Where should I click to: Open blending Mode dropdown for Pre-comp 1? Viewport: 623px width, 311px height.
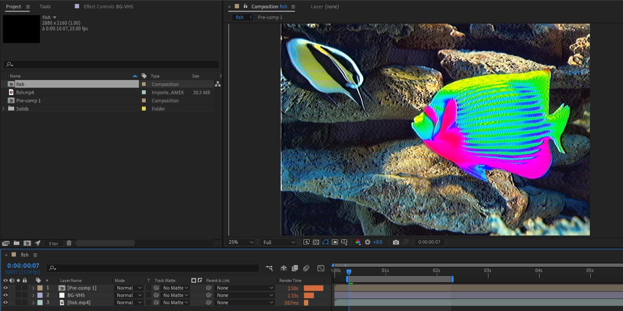pyautogui.click(x=129, y=288)
